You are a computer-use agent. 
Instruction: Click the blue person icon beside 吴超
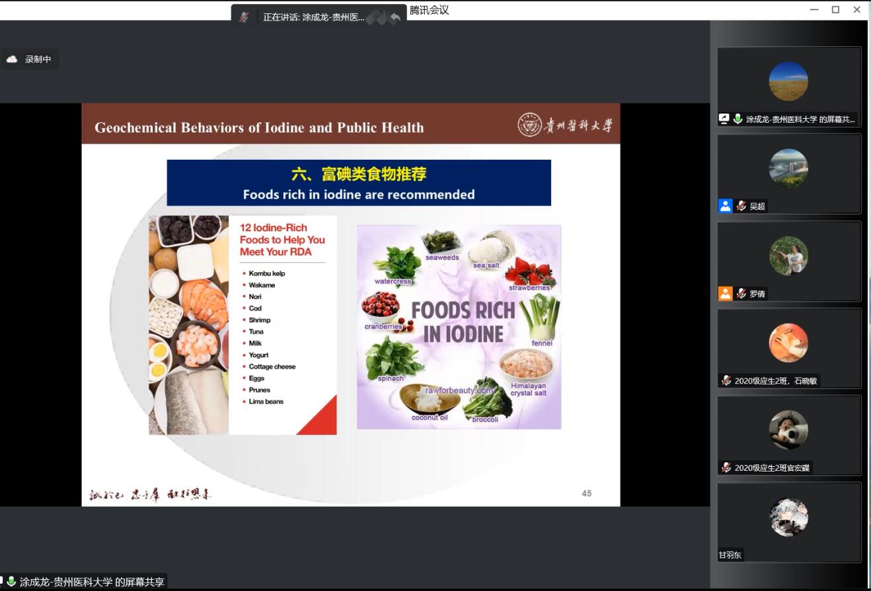(726, 206)
